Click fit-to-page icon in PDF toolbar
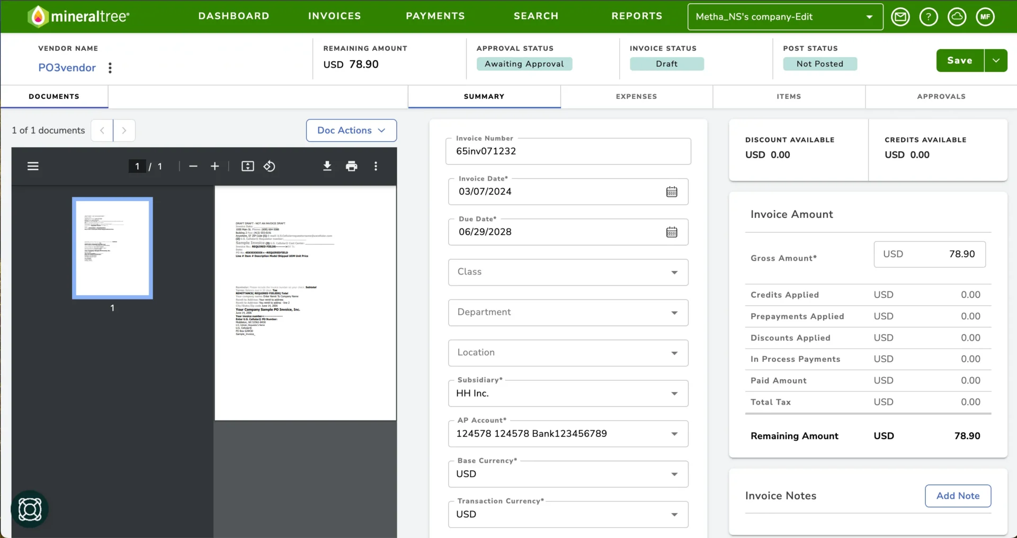 tap(247, 166)
